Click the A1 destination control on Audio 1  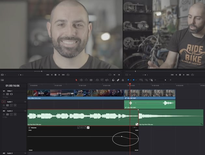[x=4, y=102]
